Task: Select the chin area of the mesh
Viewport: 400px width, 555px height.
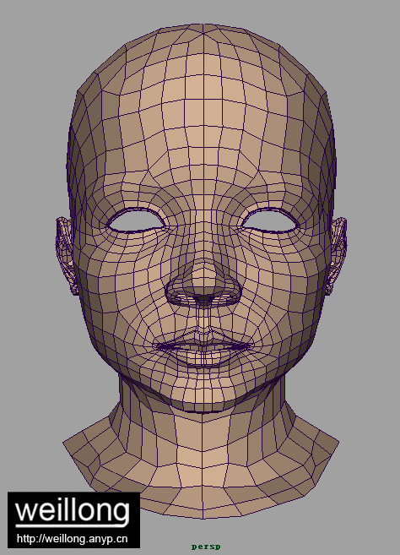Action: tap(203, 393)
